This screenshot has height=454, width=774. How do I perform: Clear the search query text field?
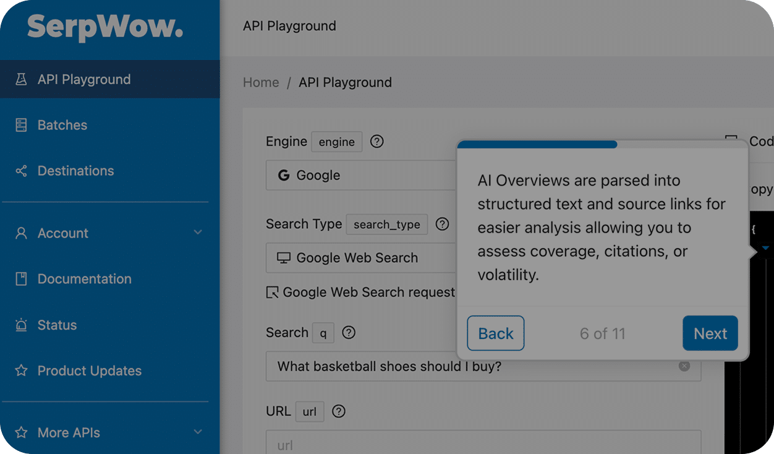click(x=684, y=366)
